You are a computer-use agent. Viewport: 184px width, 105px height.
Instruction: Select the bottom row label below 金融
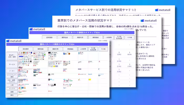point(12,95)
